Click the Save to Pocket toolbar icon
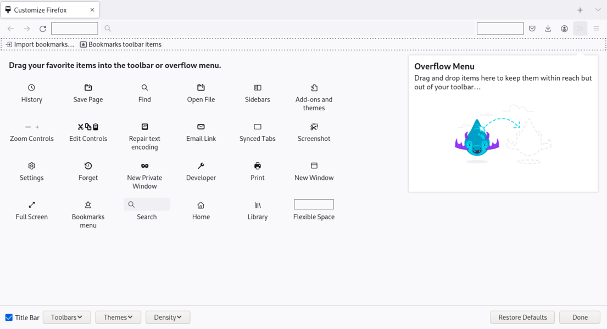 coord(532,29)
